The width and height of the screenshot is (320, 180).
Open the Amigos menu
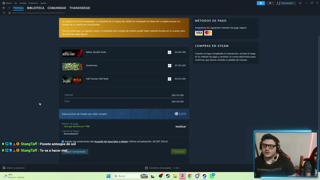point(23,3)
